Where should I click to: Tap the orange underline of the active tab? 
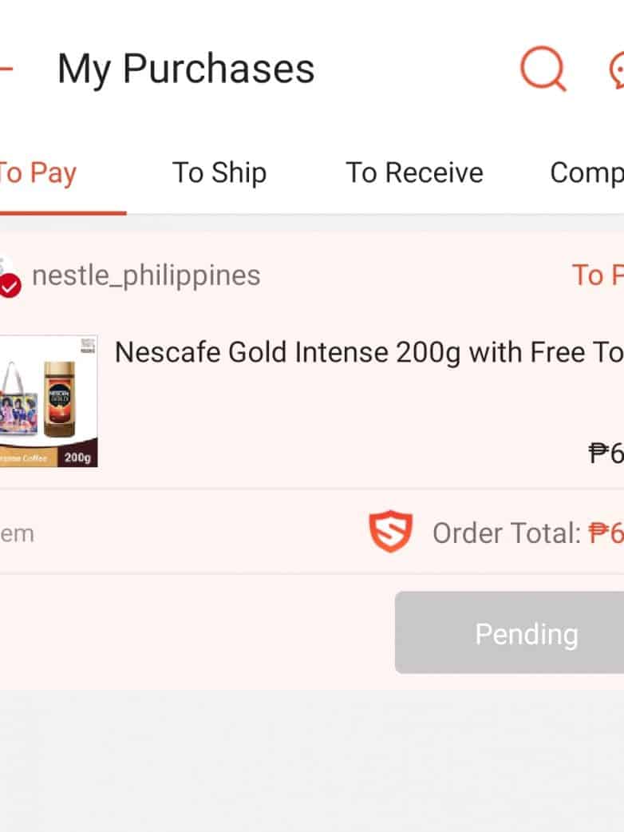pyautogui.click(x=62, y=212)
